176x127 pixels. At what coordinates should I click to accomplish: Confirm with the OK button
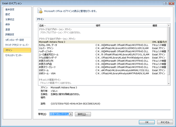(x=147, y=122)
